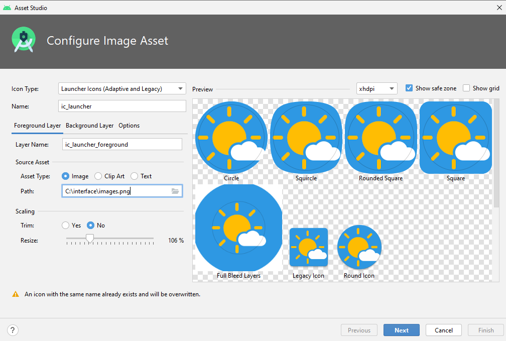Screen dimensions: 506x341
Task: Enable the Show grid checkbox
Action: (x=466, y=88)
